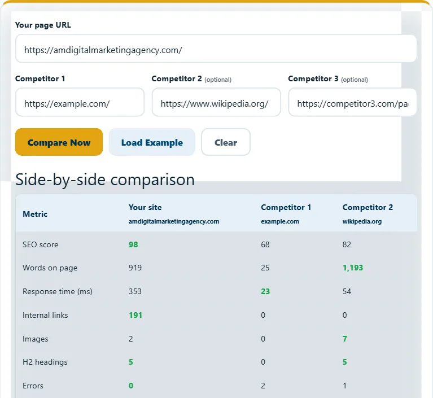The image size is (433, 398).
Task: Click the Internal links value 191
Action: pos(135,315)
